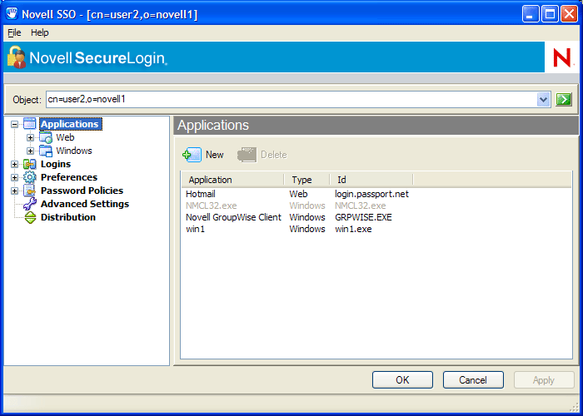
Task: Click Windows type cell for win1
Action: pos(307,229)
